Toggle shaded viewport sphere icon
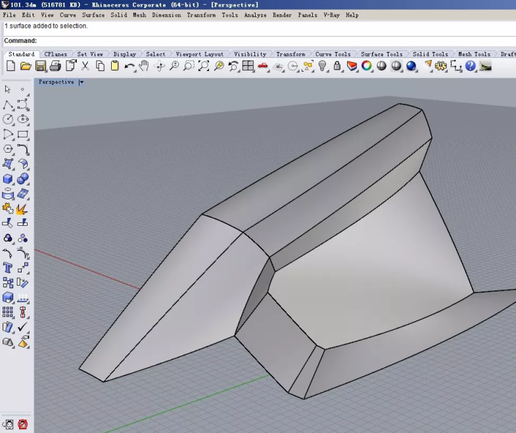Image resolution: width=516 pixels, height=433 pixels. [x=382, y=66]
